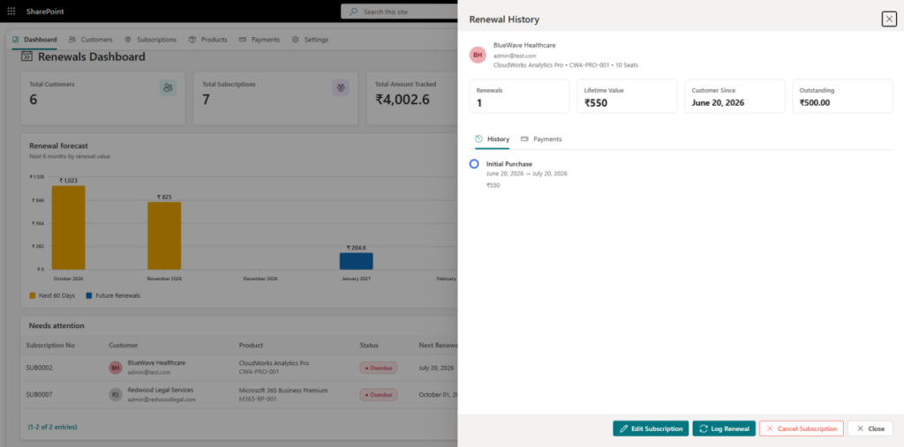Click the November 2026 forecast bar
The width and height of the screenshot is (904, 447).
click(164, 235)
